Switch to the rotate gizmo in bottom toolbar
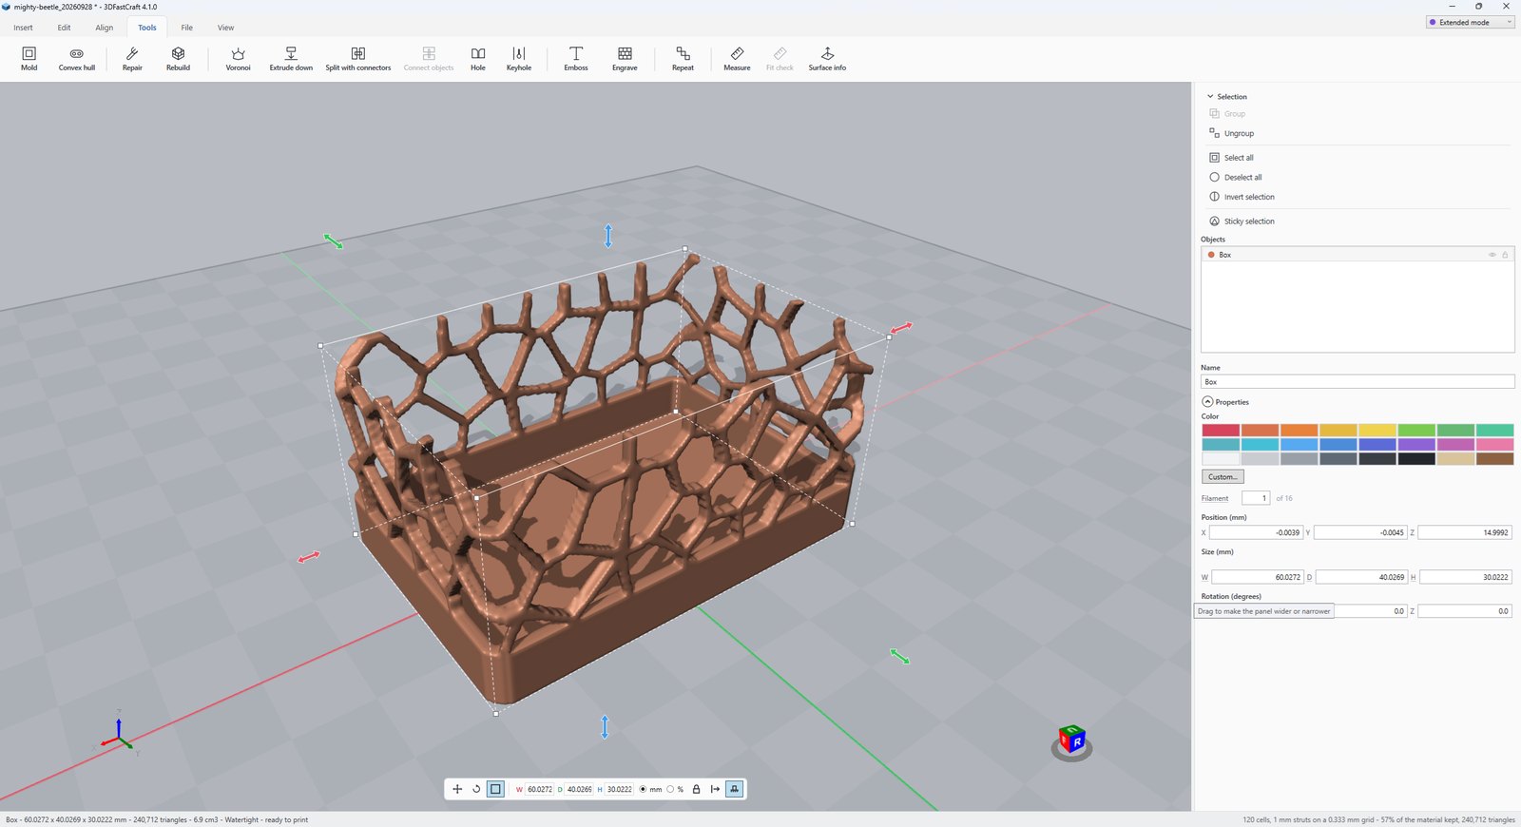This screenshot has width=1521, height=827. [476, 789]
